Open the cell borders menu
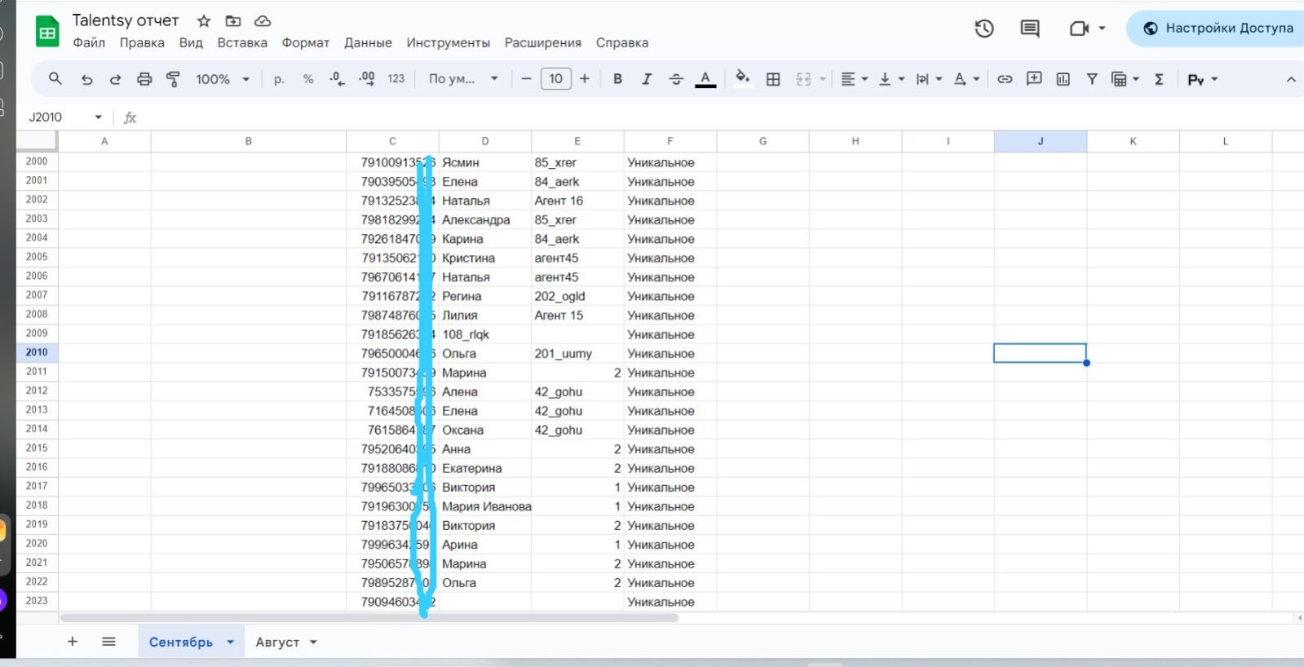The width and height of the screenshot is (1304, 667). click(773, 79)
